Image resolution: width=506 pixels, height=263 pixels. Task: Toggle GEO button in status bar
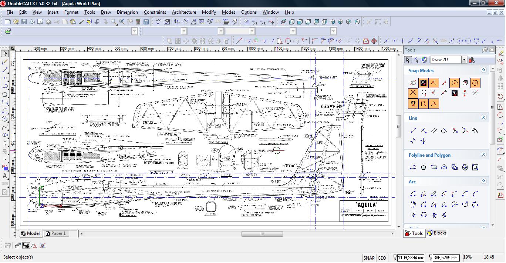382,258
